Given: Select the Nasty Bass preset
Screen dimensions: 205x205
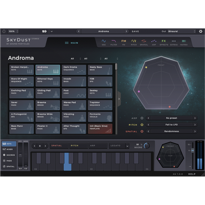Looking at the screenshot, I should pyautogui.click(x=100, y=70).
